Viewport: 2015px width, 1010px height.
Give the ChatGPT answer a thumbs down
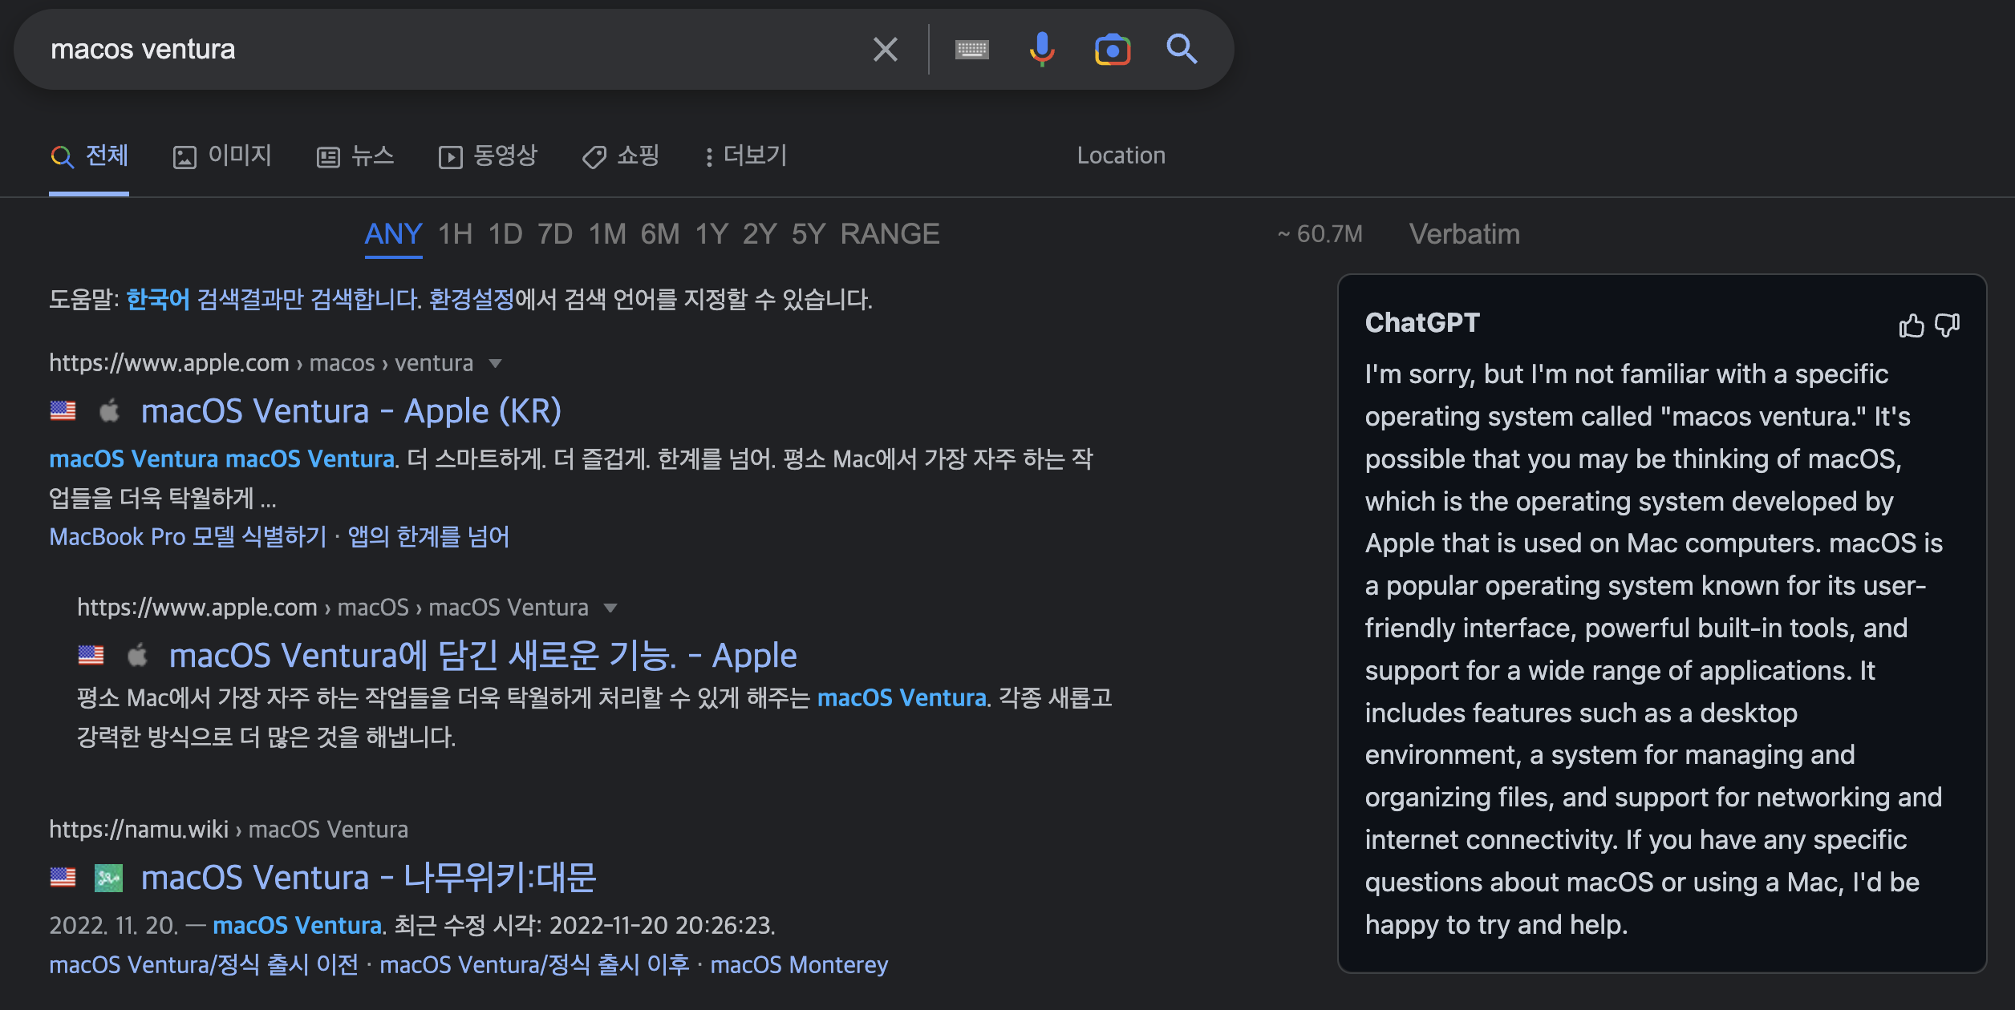(x=1948, y=325)
